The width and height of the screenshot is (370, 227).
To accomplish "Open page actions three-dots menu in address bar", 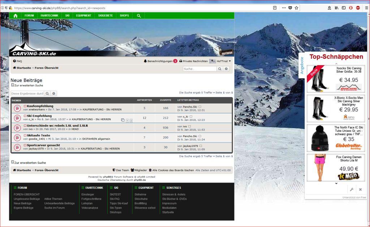I will [x=284, y=8].
